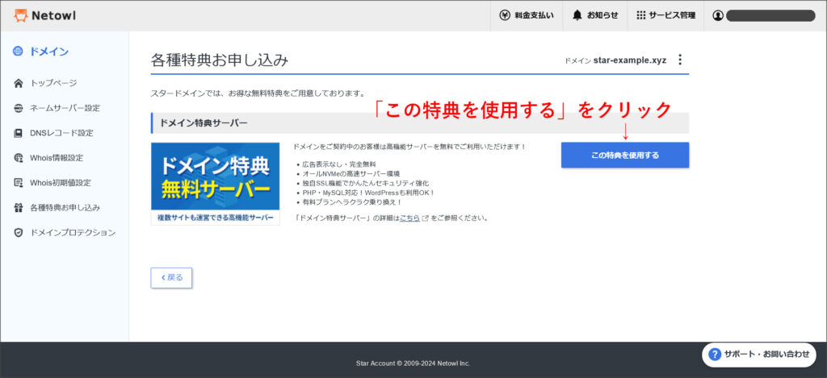This screenshot has width=827, height=378.
Task: Open Whois情報設定 menu item
Action: [x=57, y=157]
